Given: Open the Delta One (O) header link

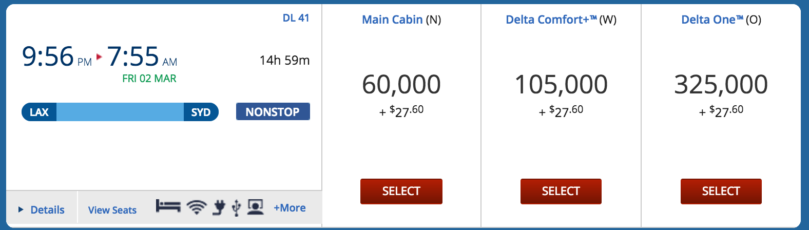Looking at the screenshot, I should (721, 20).
